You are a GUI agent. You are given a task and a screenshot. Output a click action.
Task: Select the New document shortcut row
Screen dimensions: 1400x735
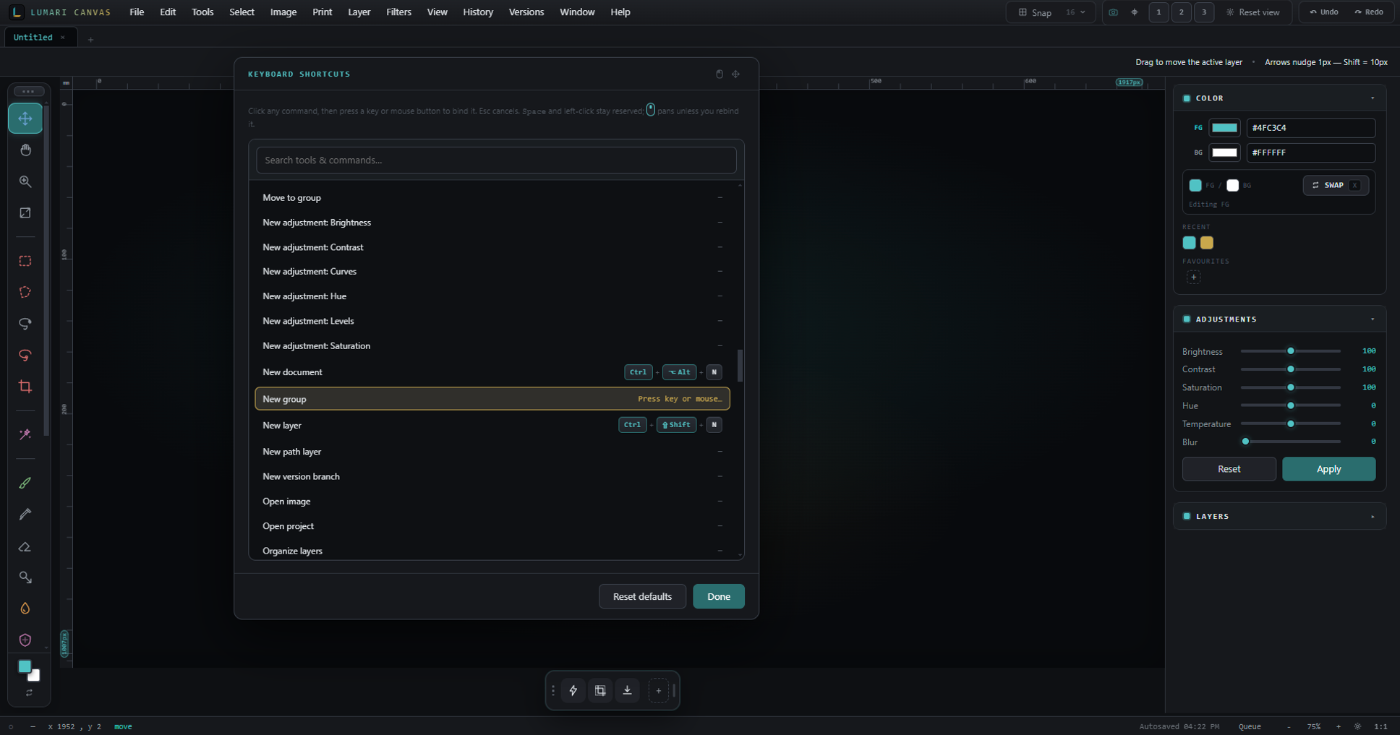click(x=492, y=372)
